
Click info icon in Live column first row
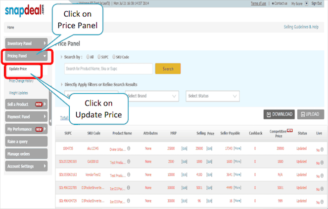(324, 148)
